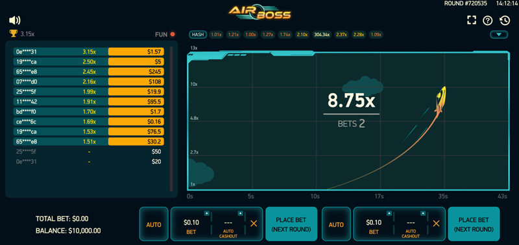Place bet in right panel
The image size is (519, 245).
(x=474, y=224)
